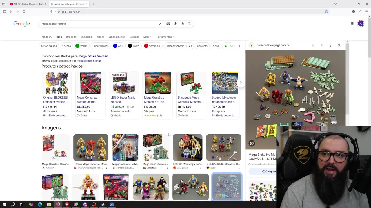
Task: Filter by the Novo chip
Action: [216, 46]
